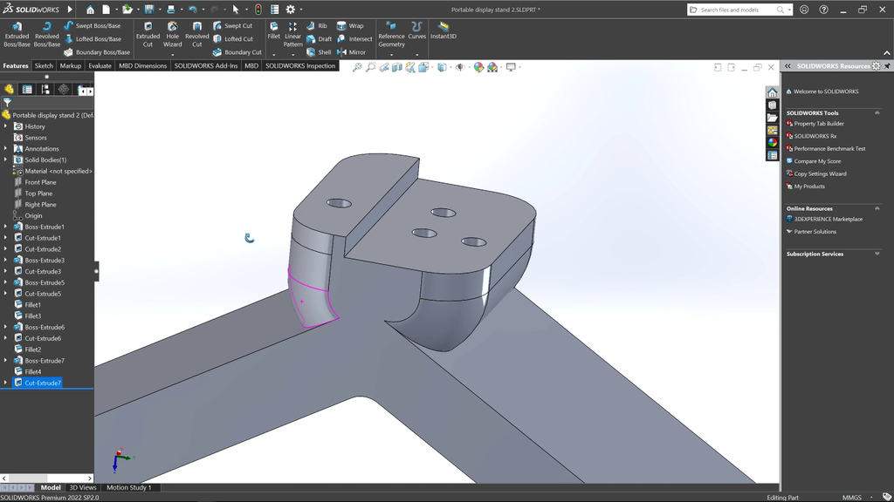Image resolution: width=894 pixels, height=502 pixels.
Task: Click the 3DEXPERIENCE Marketplace link
Action: [828, 220]
